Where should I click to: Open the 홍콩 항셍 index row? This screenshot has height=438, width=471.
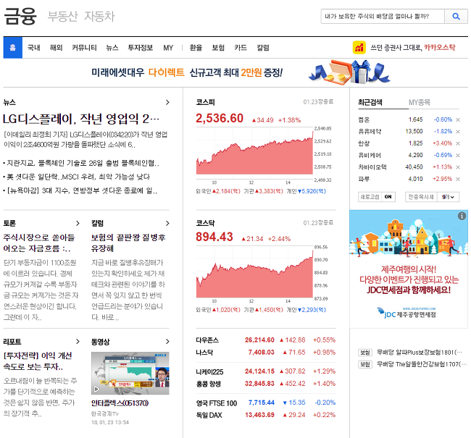[x=266, y=384]
